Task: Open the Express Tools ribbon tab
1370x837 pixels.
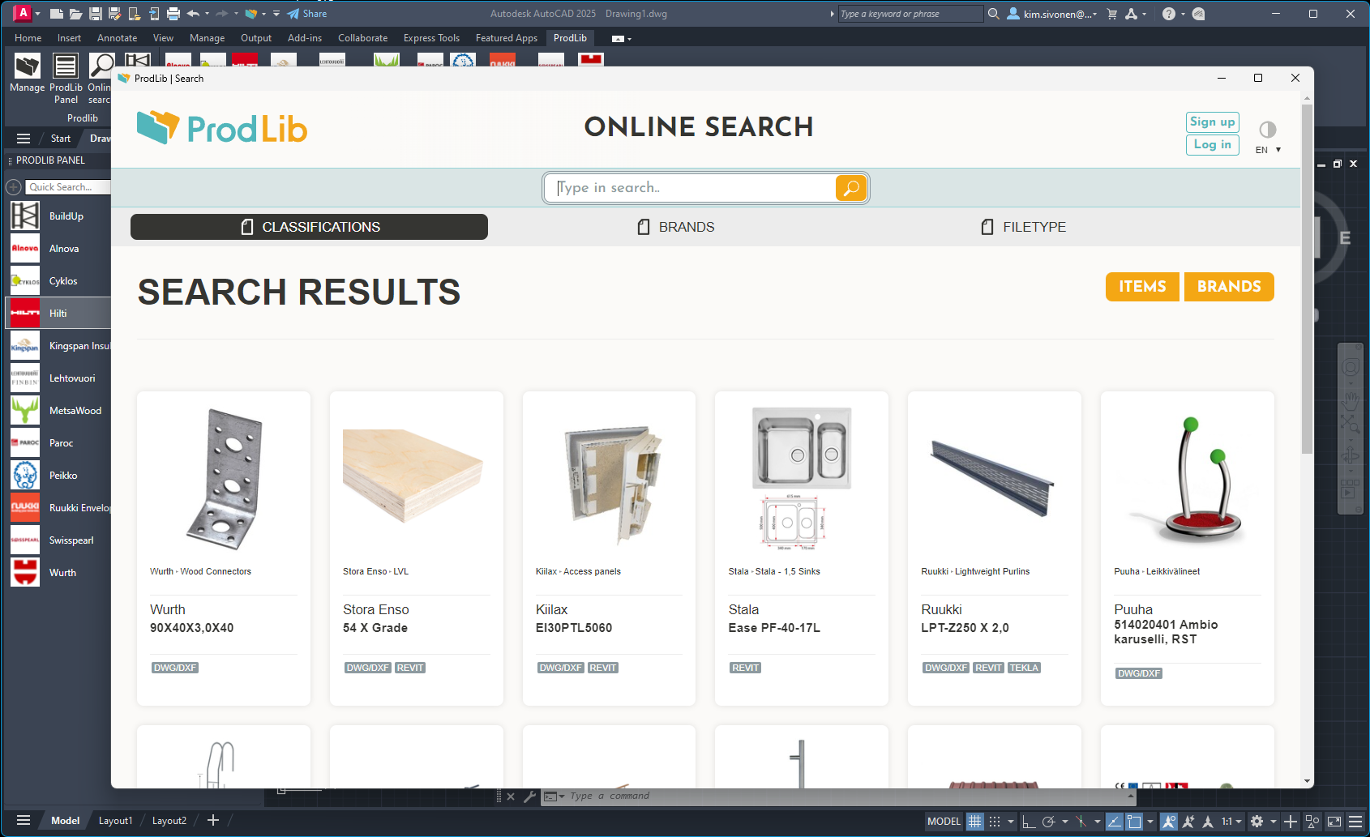Action: pyautogui.click(x=431, y=38)
